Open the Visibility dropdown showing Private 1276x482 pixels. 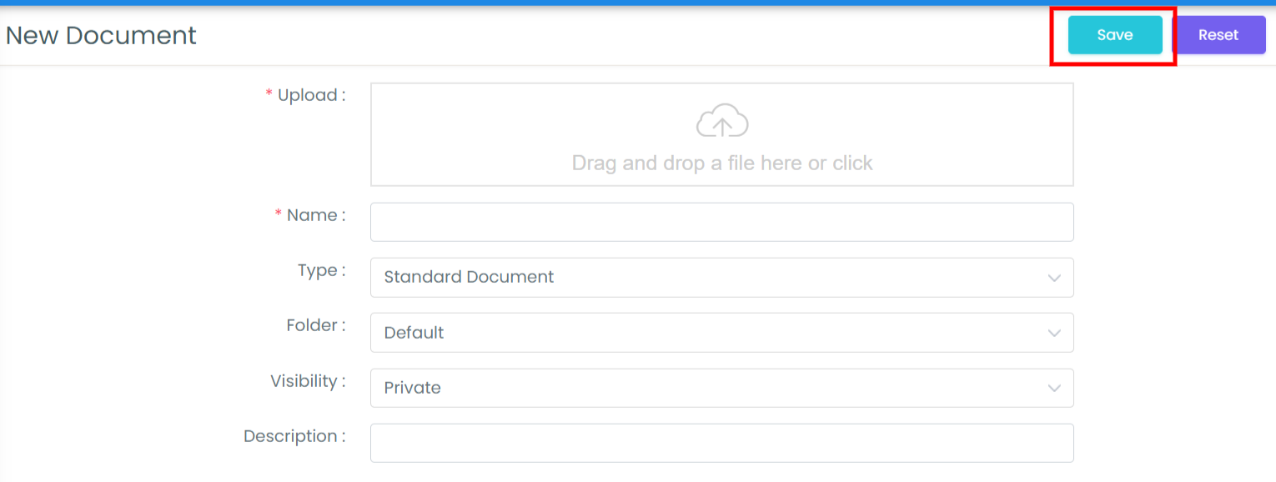click(x=722, y=388)
